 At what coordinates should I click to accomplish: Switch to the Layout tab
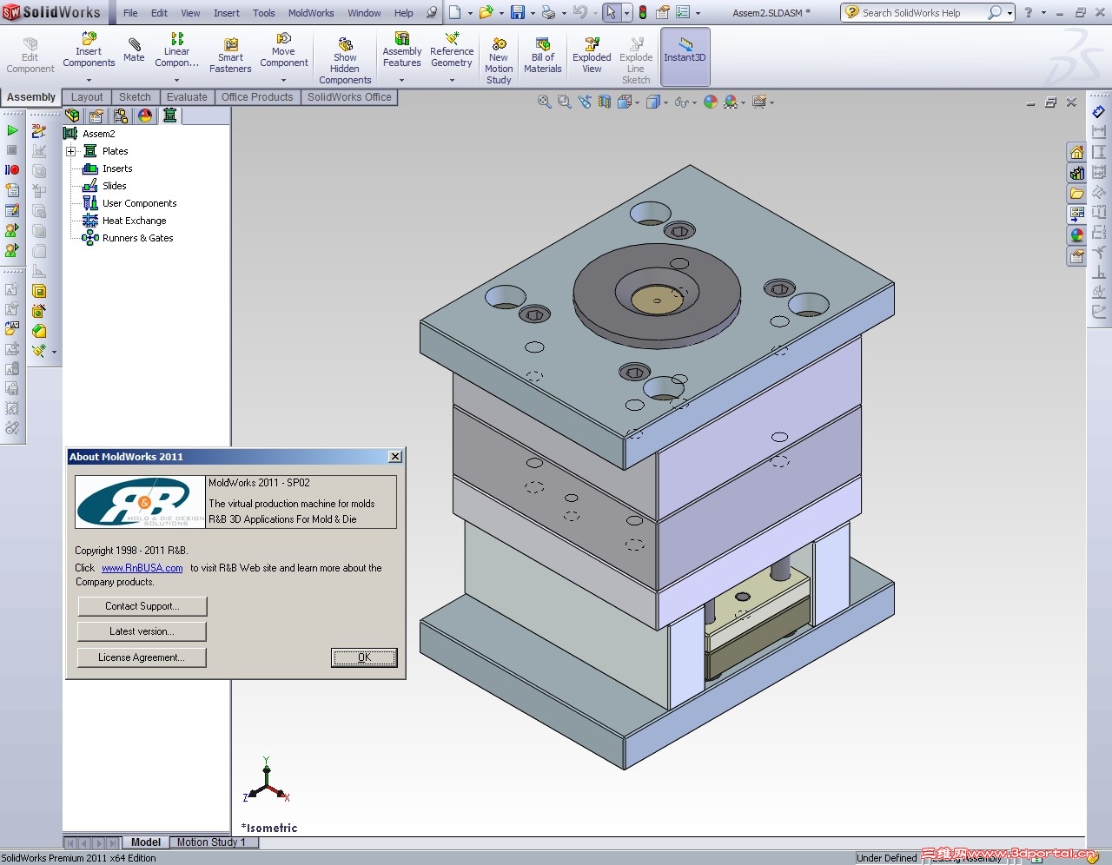point(87,97)
